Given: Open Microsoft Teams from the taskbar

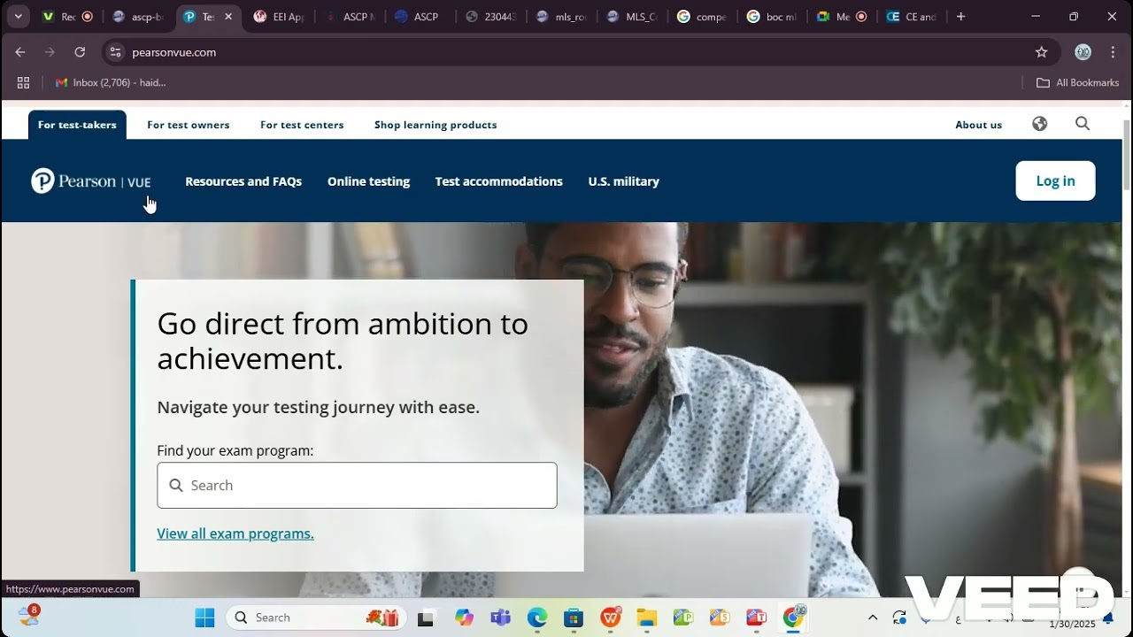Looking at the screenshot, I should click(500, 618).
